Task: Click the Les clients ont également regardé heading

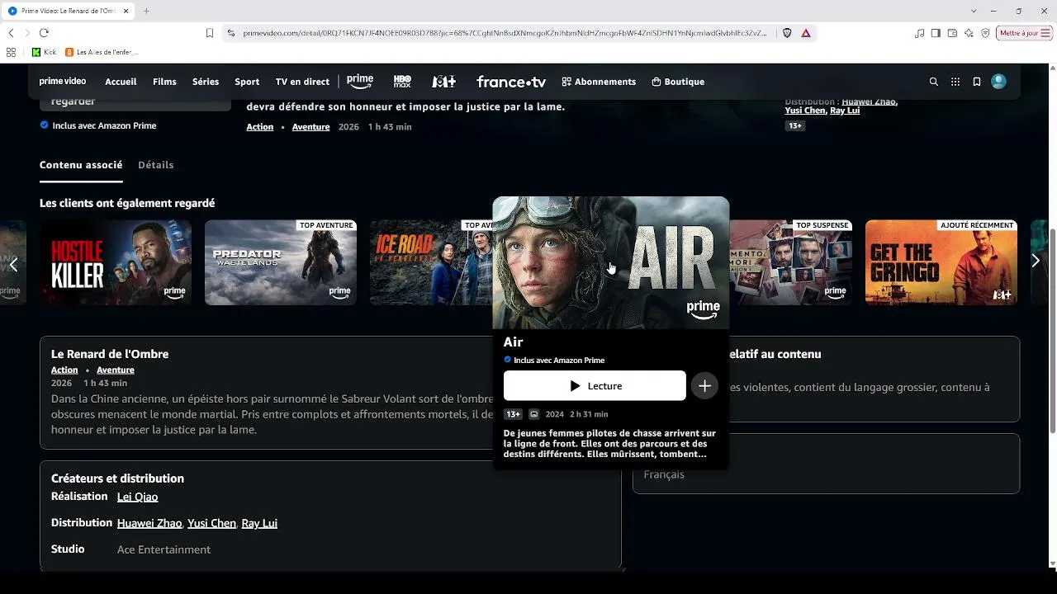Action: pyautogui.click(x=127, y=203)
